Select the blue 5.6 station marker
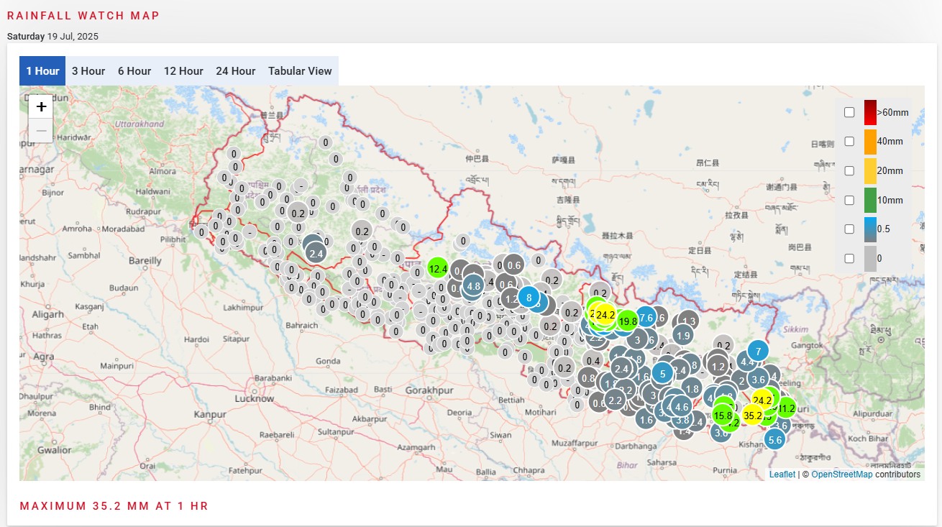The width and height of the screenshot is (942, 527). [x=774, y=440]
